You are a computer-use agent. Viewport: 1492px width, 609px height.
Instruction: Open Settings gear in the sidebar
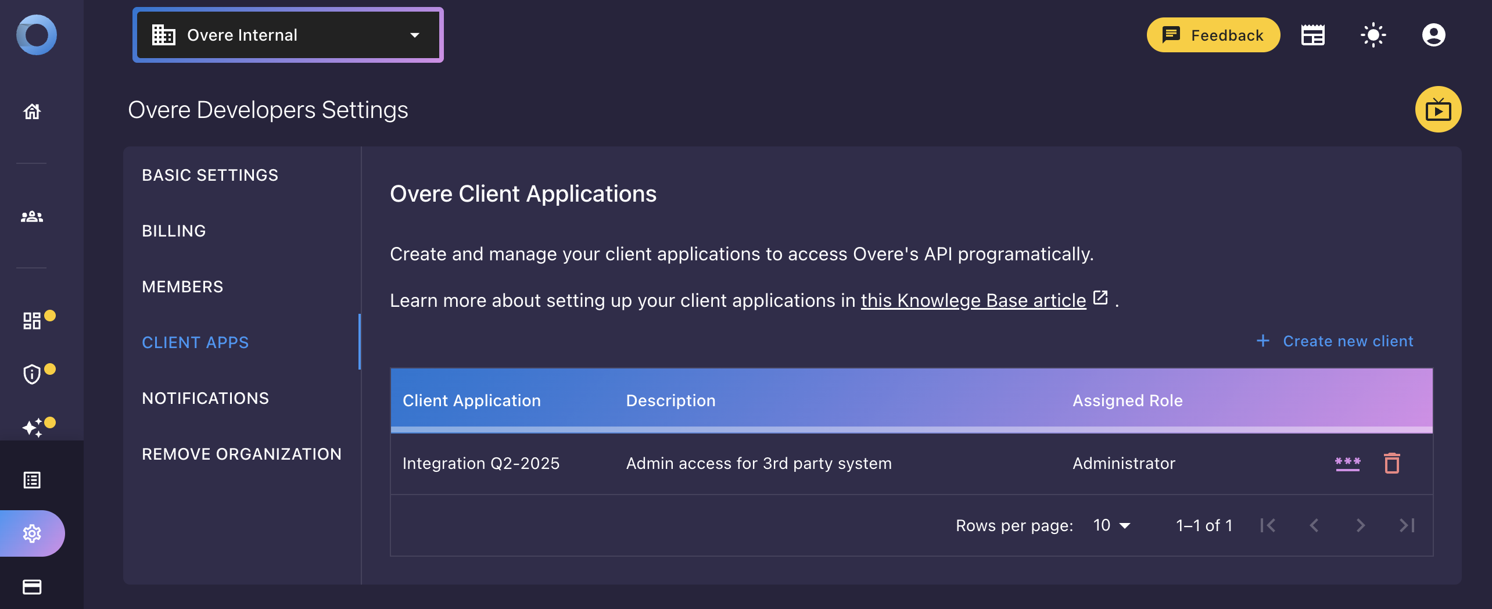coord(32,533)
